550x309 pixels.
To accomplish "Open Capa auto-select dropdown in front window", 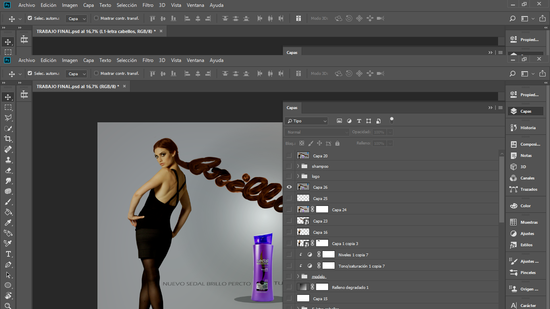I will [x=77, y=74].
